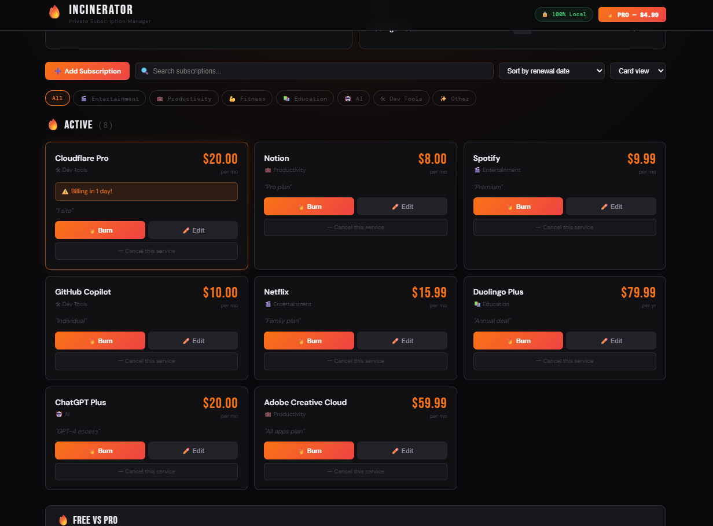This screenshot has width=713, height=526.
Task: Open the Card view dropdown
Action: coord(638,71)
